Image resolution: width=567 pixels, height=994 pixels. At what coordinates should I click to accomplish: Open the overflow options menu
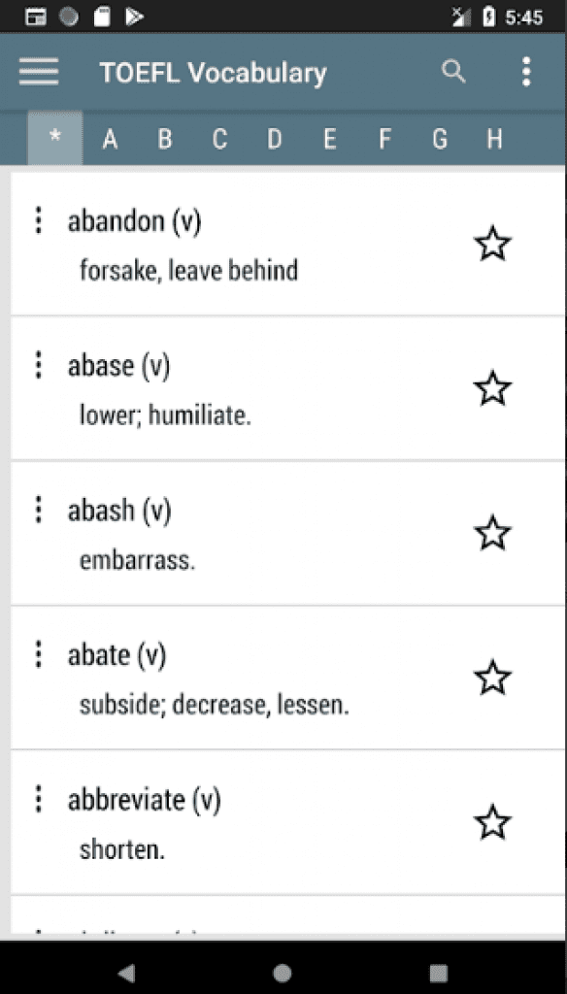tap(526, 72)
